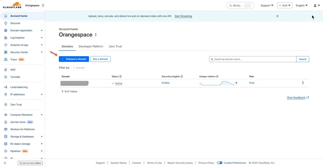Image resolution: width=323 pixels, height=167 pixels.
Task: Open the Workers for Platforms item
Action: (x=23, y=129)
